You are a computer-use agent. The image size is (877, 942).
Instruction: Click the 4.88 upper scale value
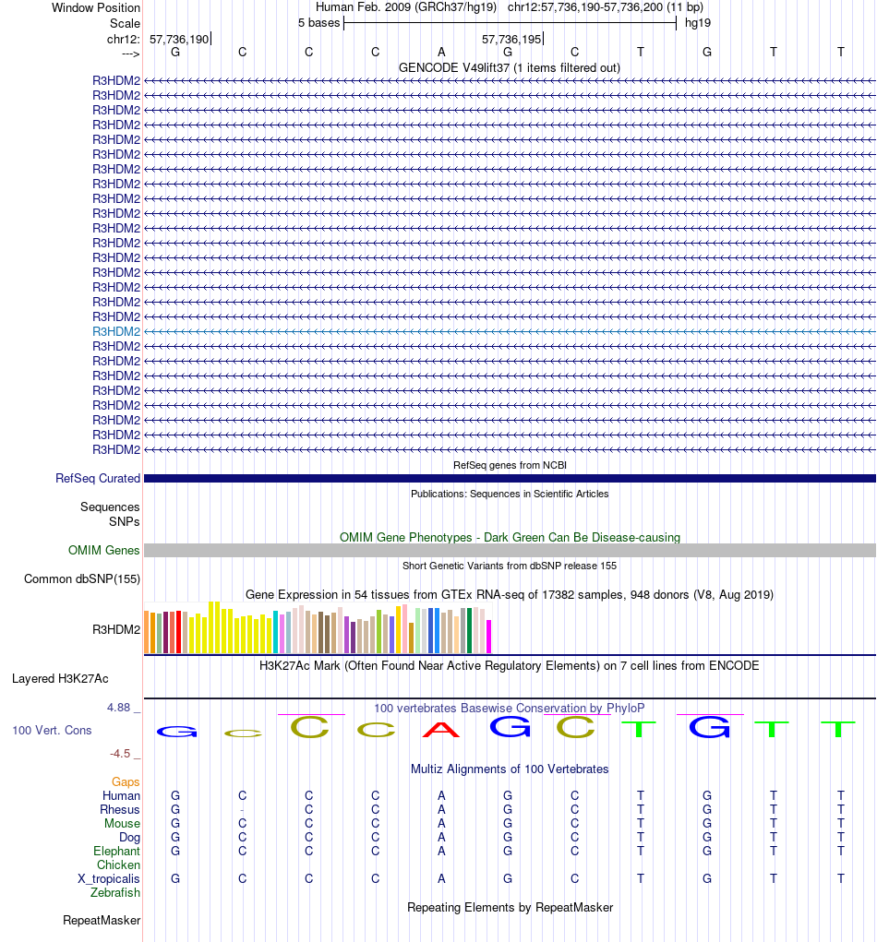(118, 708)
